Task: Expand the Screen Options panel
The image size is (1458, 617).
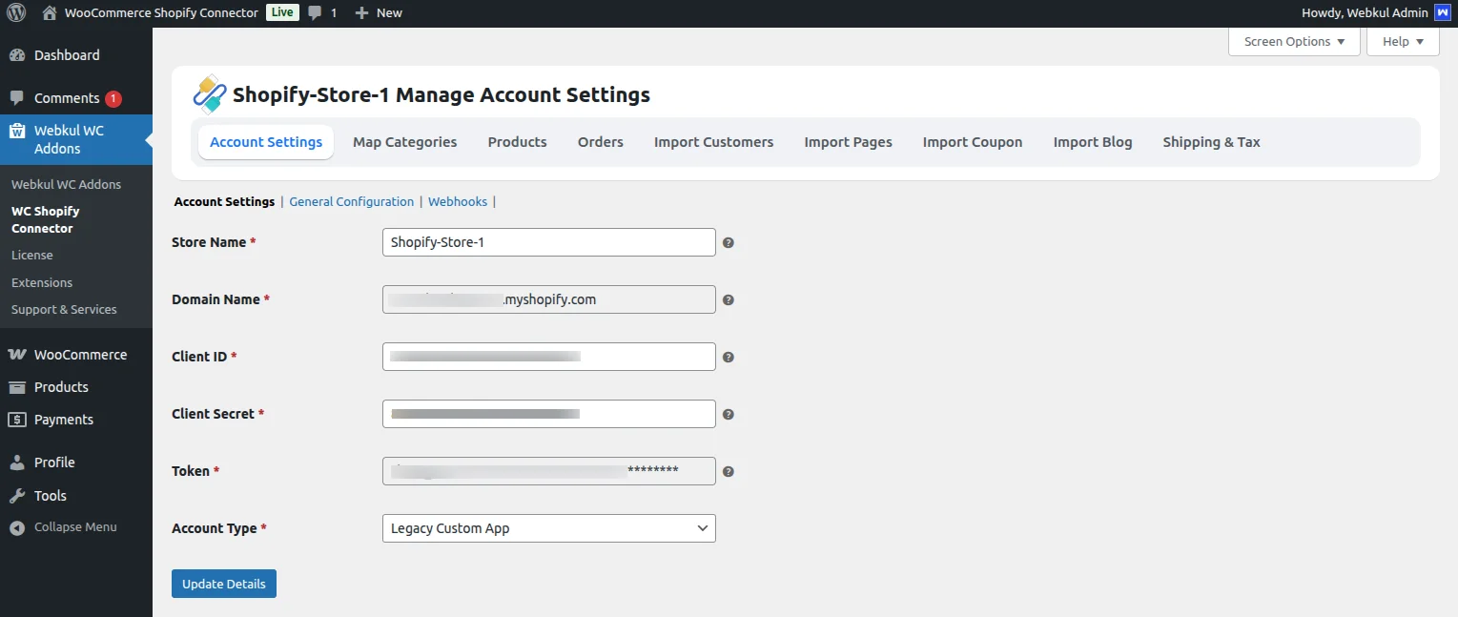Action: [1294, 42]
